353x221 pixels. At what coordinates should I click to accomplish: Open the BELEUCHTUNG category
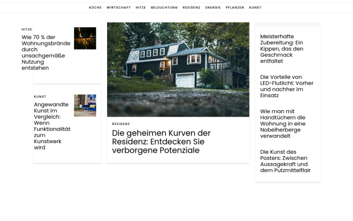tap(164, 8)
